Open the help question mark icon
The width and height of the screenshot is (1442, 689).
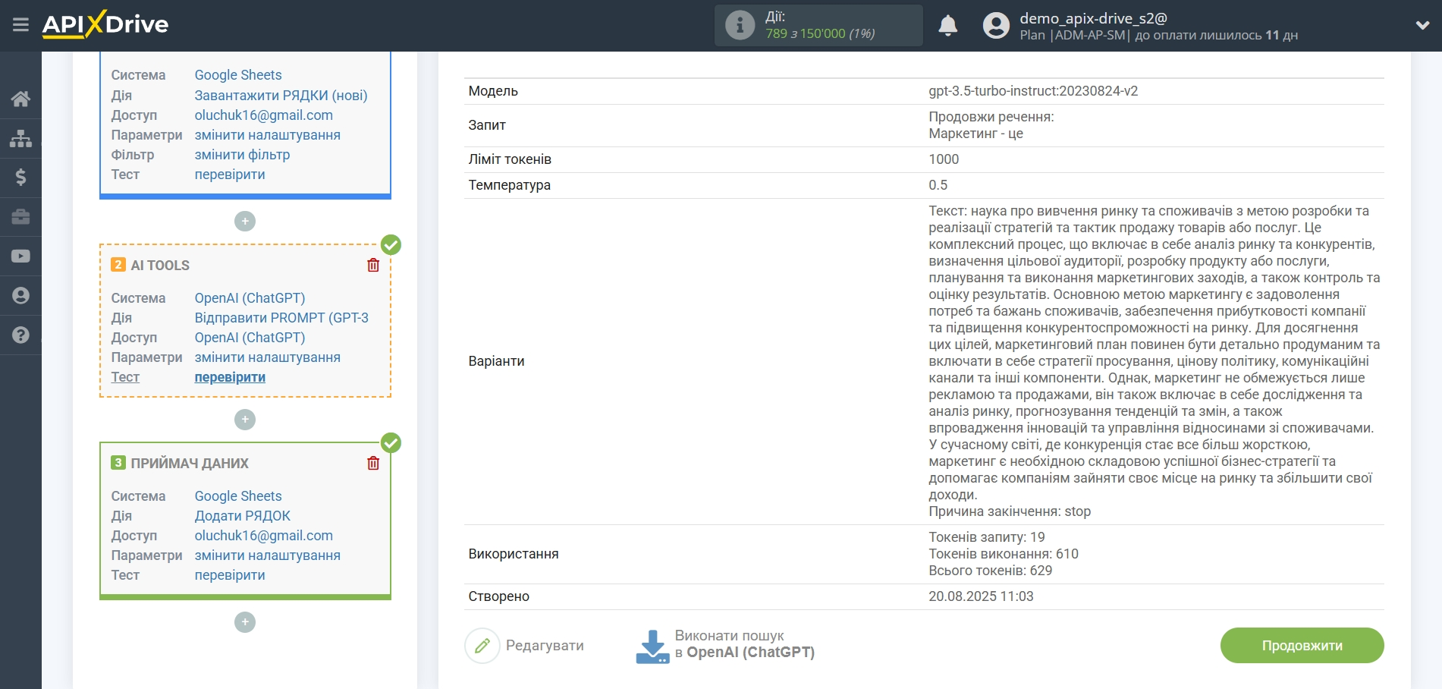[20, 335]
